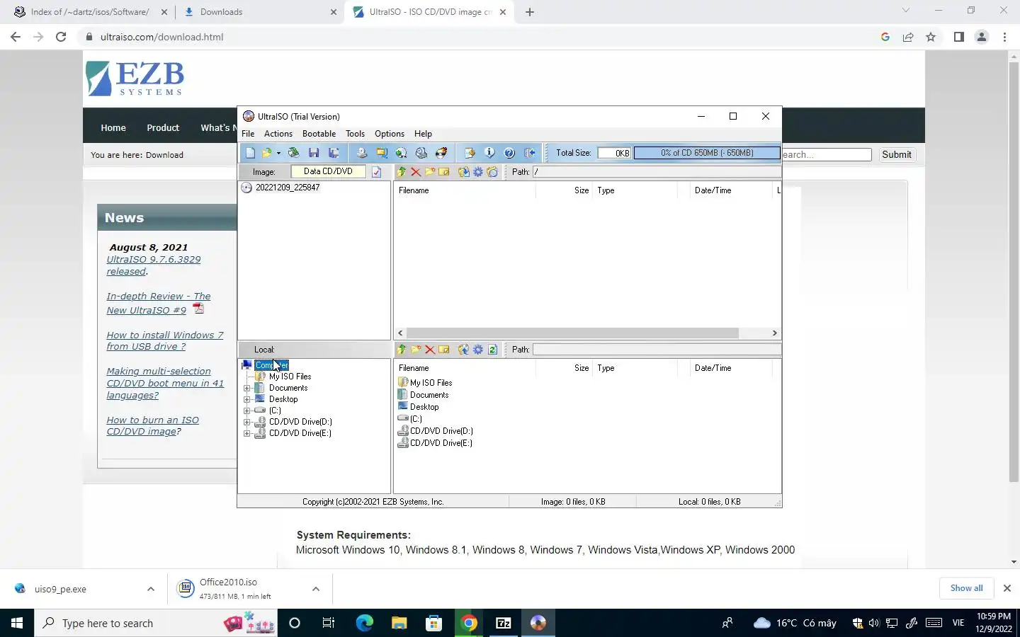1020x637 pixels.
Task: Open the File menu
Action: point(248,134)
